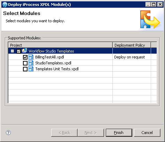The width and height of the screenshot is (165, 142).
Task: Maximize the Deploy iProcess dialog window
Action: click(154, 5)
